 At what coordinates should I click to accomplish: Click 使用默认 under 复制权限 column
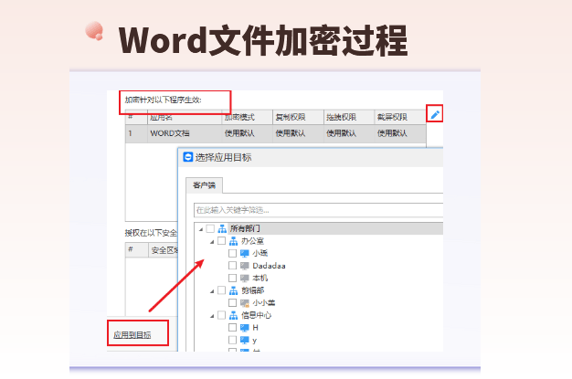pos(291,133)
